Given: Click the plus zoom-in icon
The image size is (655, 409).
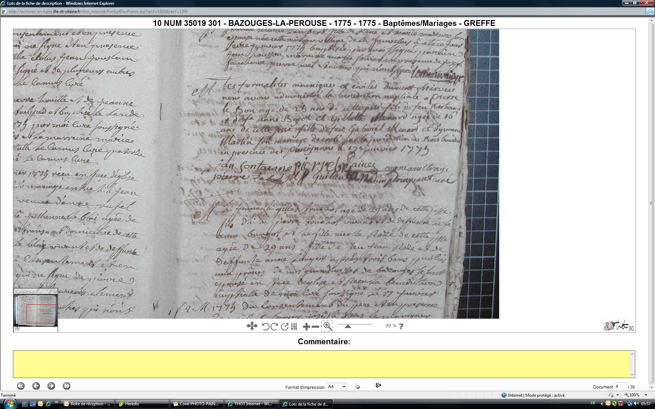Looking at the screenshot, I should [306, 327].
